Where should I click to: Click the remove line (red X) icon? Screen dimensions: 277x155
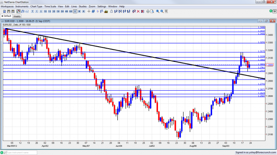[138, 11]
